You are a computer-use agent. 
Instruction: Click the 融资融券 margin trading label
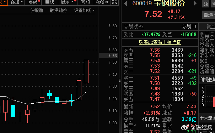click(x=58, y=10)
